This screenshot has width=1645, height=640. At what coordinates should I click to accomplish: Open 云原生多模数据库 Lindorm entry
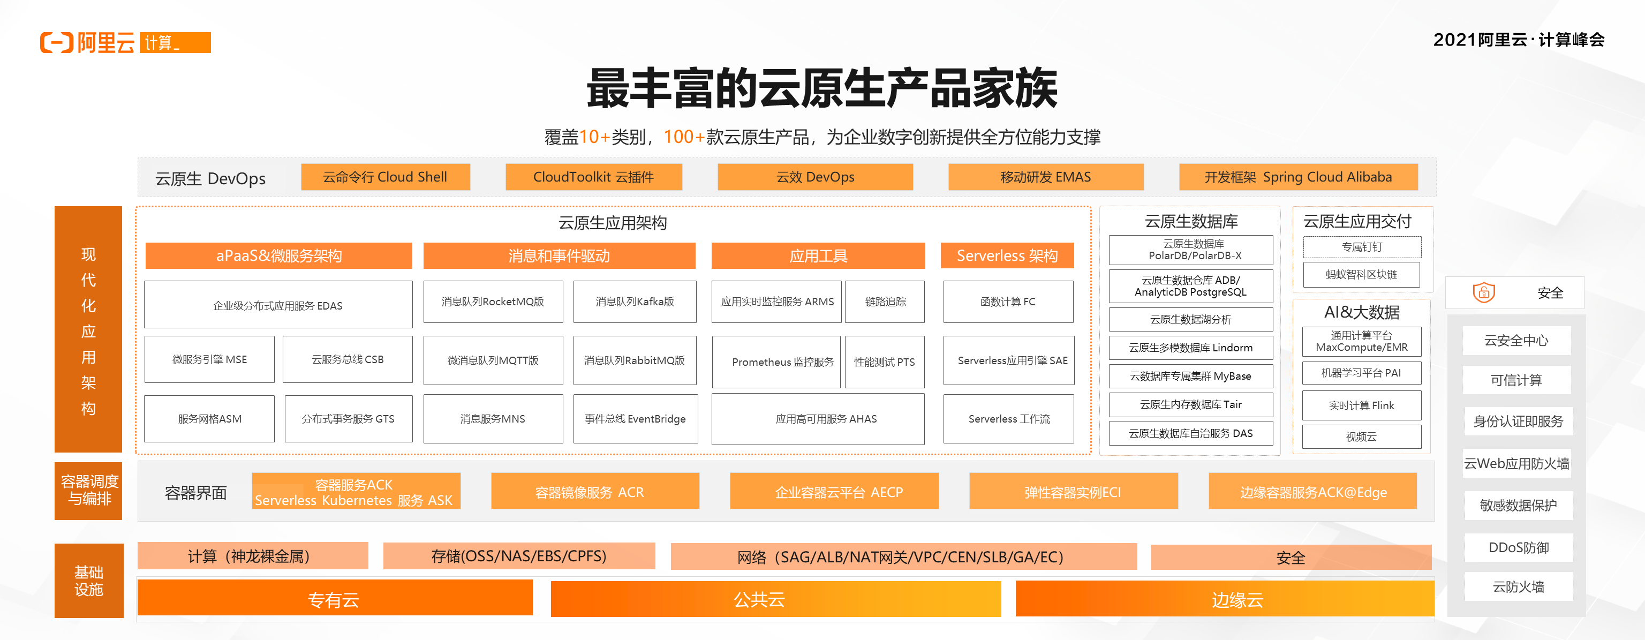[1190, 348]
